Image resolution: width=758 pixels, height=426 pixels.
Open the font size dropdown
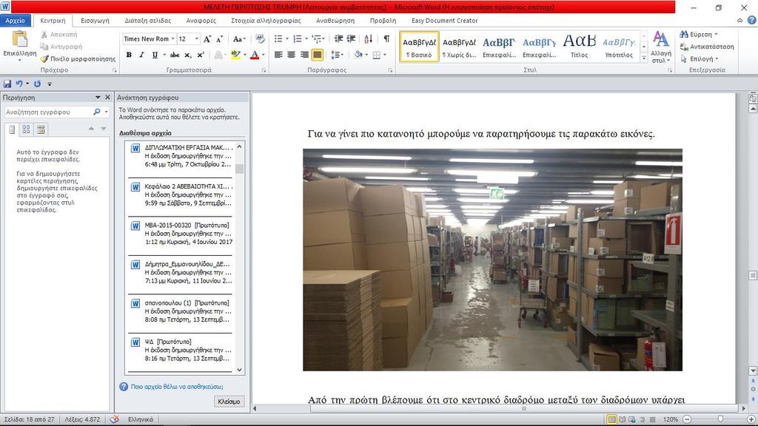click(x=197, y=38)
